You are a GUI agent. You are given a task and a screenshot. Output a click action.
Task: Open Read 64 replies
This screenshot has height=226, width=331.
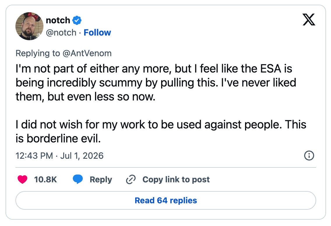tap(166, 200)
